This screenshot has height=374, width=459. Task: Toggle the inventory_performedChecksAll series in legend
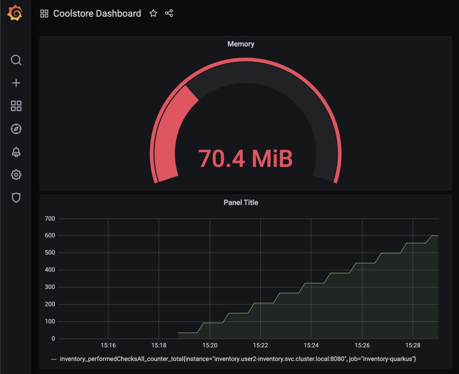tap(238, 359)
